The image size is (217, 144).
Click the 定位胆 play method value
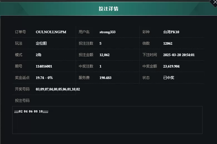(x=41, y=43)
